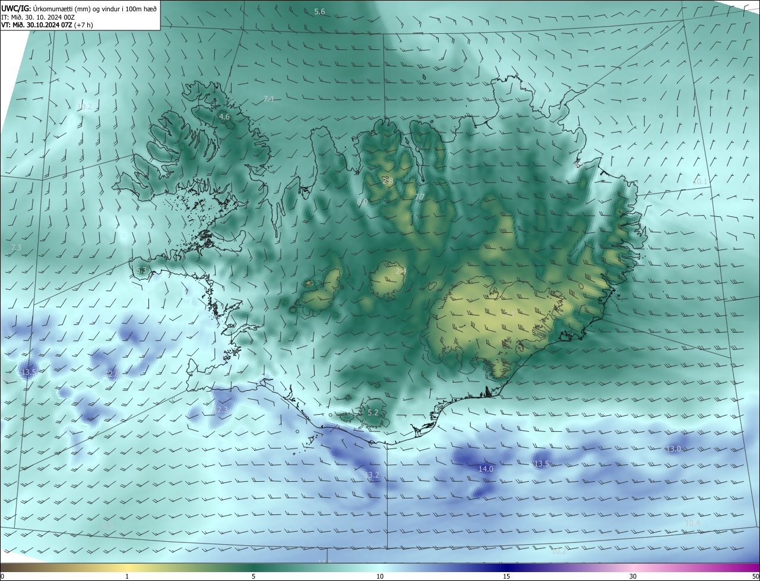Click the 7.7 value label on the map
Screen dimensions: 760x581
[x=419, y=197]
